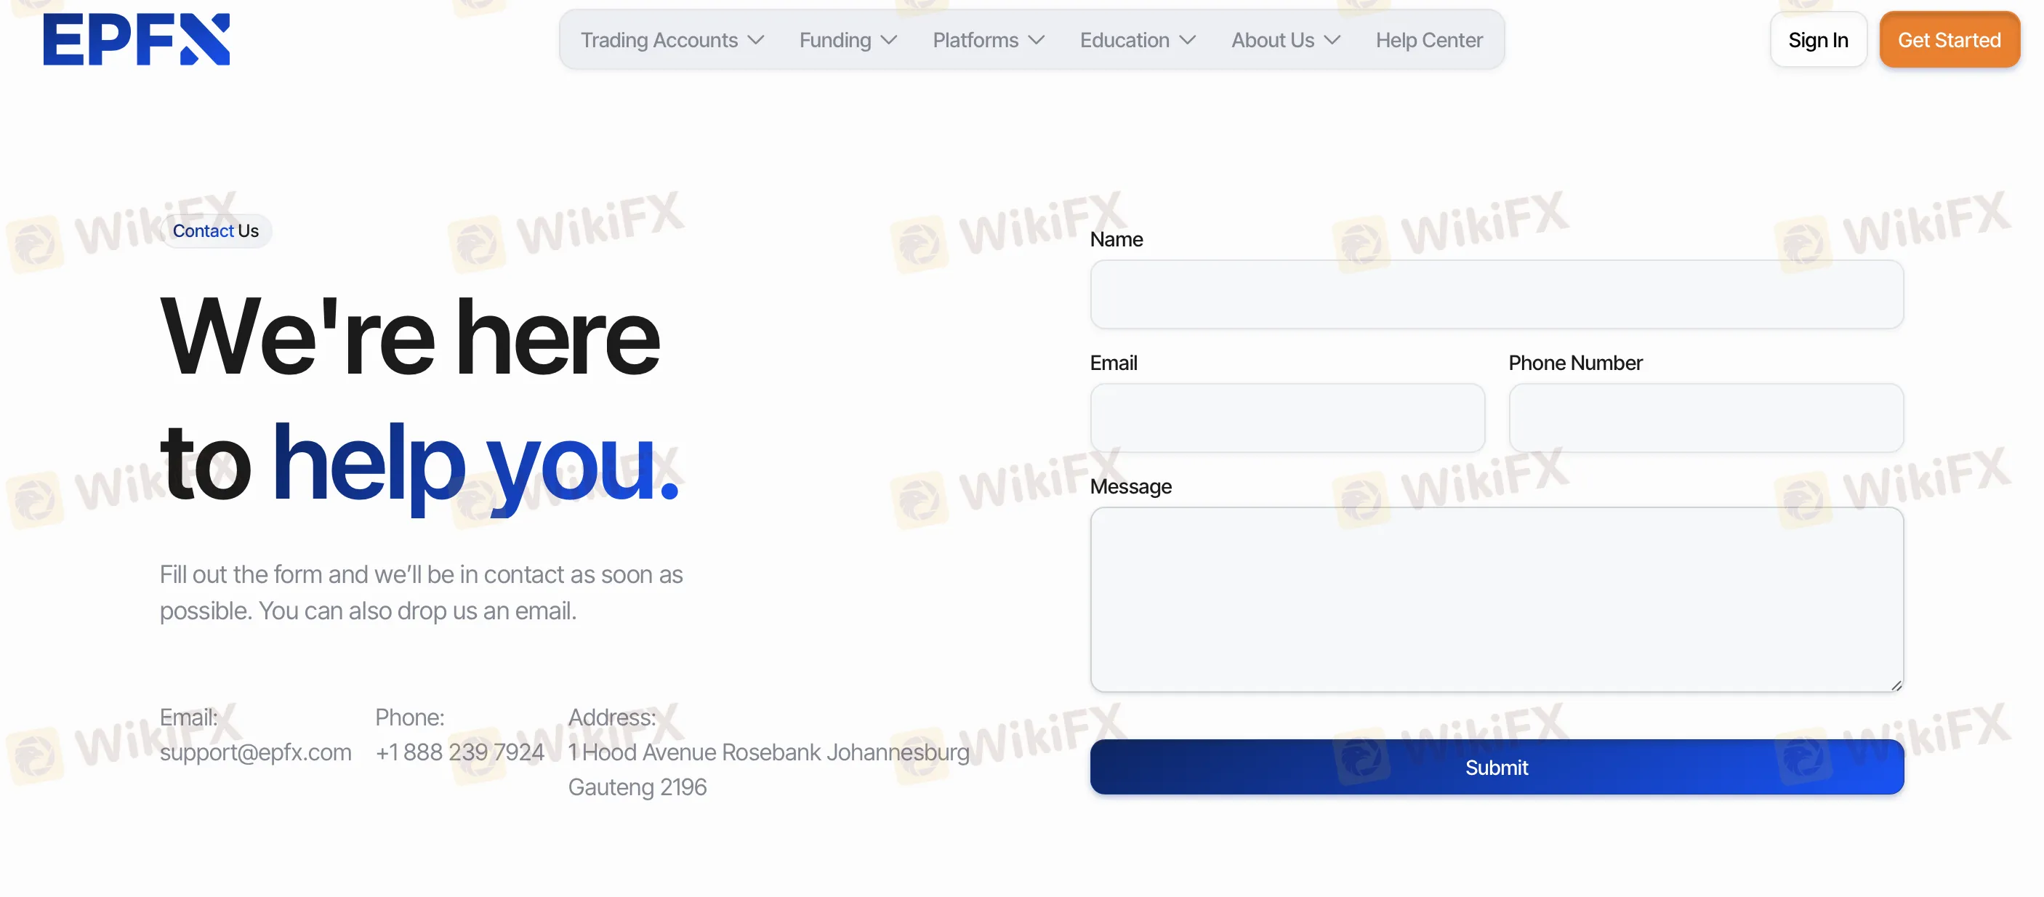This screenshot has height=897, width=2044.
Task: Open Trading Accounts dropdown menu
Action: pyautogui.click(x=672, y=39)
